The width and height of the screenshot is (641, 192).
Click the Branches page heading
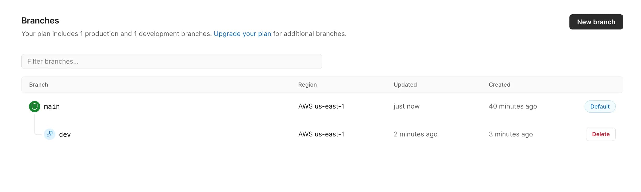(x=40, y=21)
